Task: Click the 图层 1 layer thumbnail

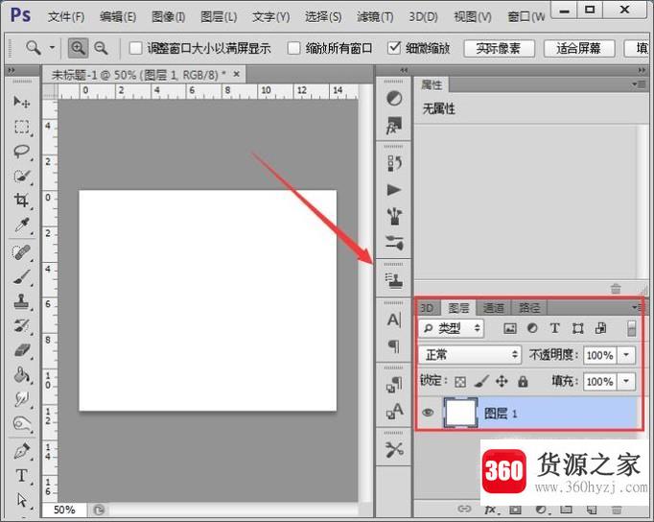Action: coord(460,413)
